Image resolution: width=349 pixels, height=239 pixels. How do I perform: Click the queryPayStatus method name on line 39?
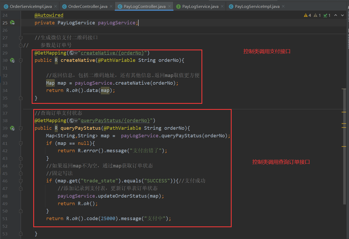(81, 128)
